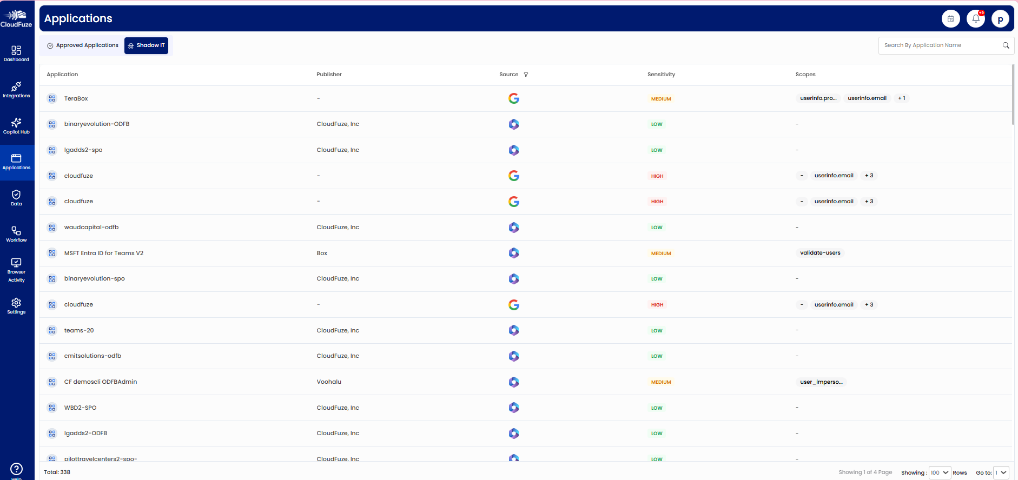Image resolution: width=1018 pixels, height=480 pixels.
Task: Open the Data shield icon
Action: [x=16, y=197]
